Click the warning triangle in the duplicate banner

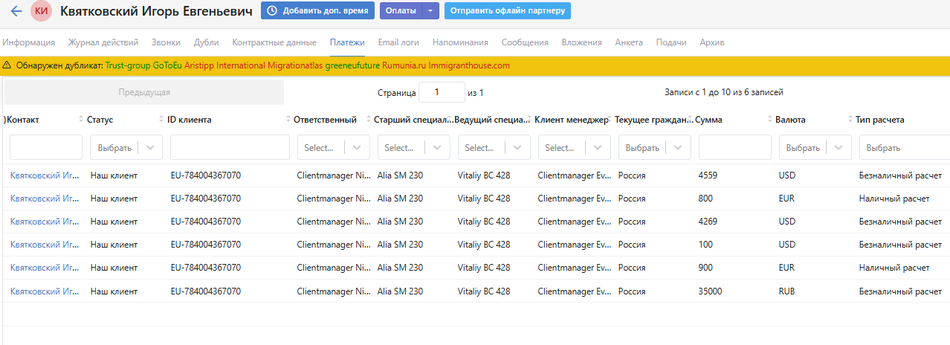[7, 65]
